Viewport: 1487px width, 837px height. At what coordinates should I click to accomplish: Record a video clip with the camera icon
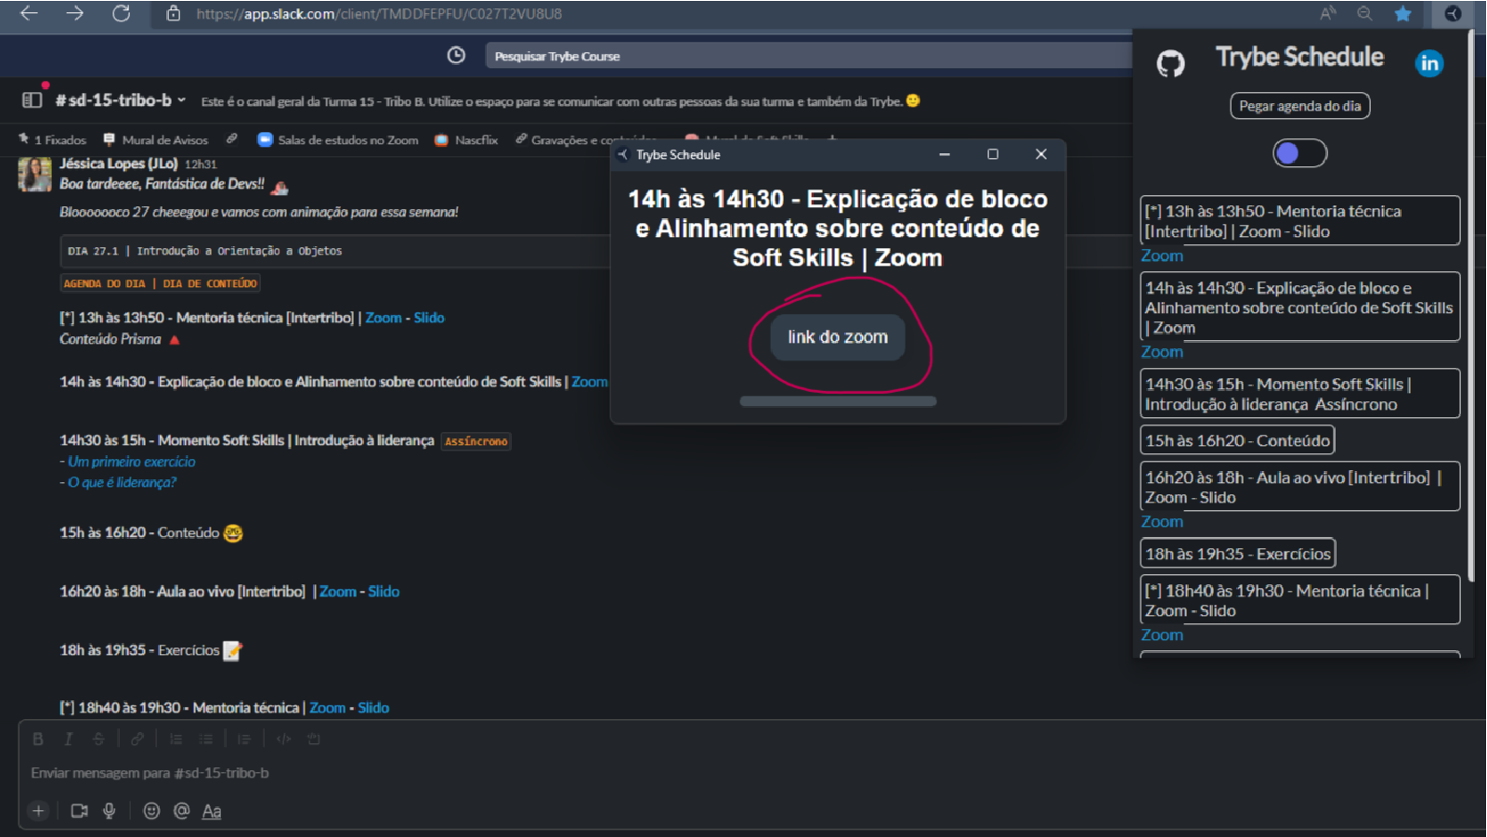pyautogui.click(x=79, y=811)
